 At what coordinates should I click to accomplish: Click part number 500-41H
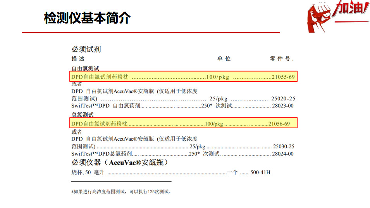click(x=260, y=172)
